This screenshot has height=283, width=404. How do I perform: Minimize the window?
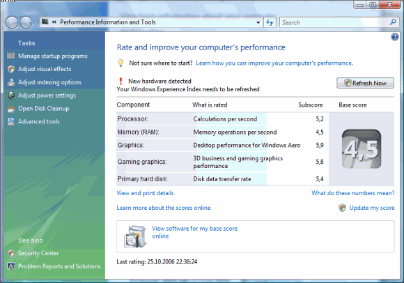[360, 5]
